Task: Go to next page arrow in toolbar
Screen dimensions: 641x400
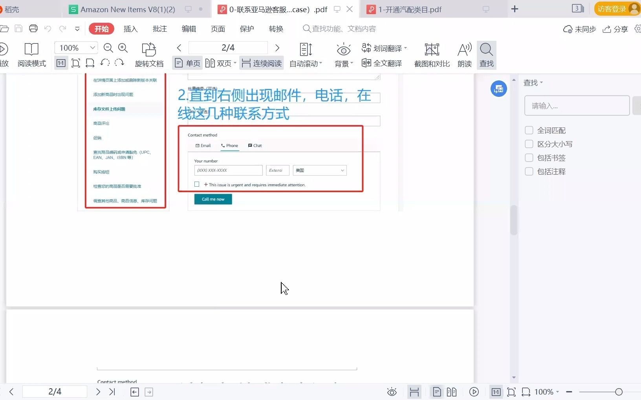Action: (x=277, y=48)
